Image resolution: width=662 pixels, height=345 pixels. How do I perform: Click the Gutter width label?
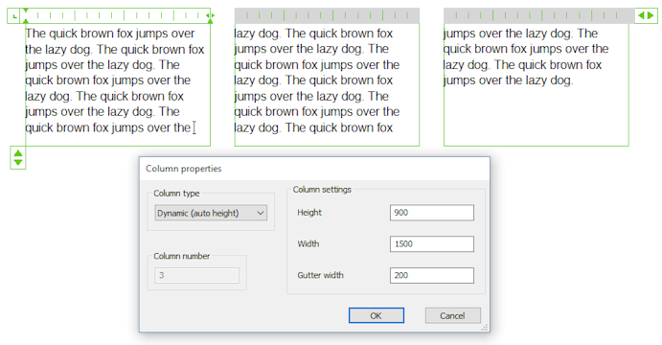(320, 275)
